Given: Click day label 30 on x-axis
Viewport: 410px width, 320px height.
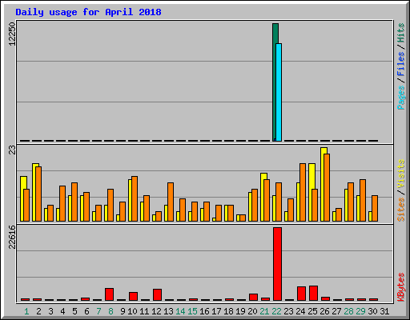Looking at the screenshot, I should coord(372,311).
